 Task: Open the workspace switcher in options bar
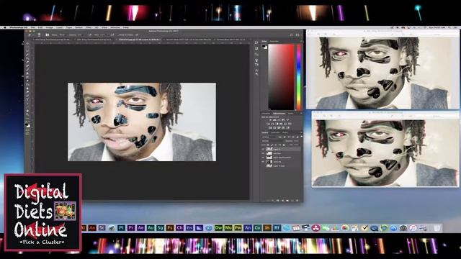click(297, 35)
